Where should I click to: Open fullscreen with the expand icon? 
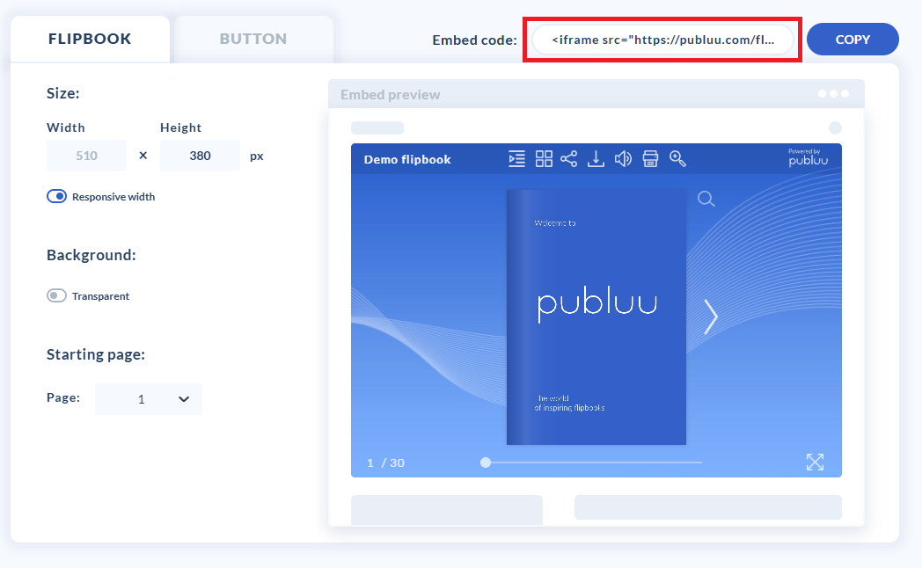(x=815, y=462)
